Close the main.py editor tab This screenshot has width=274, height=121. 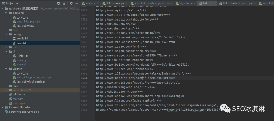pos(98,3)
